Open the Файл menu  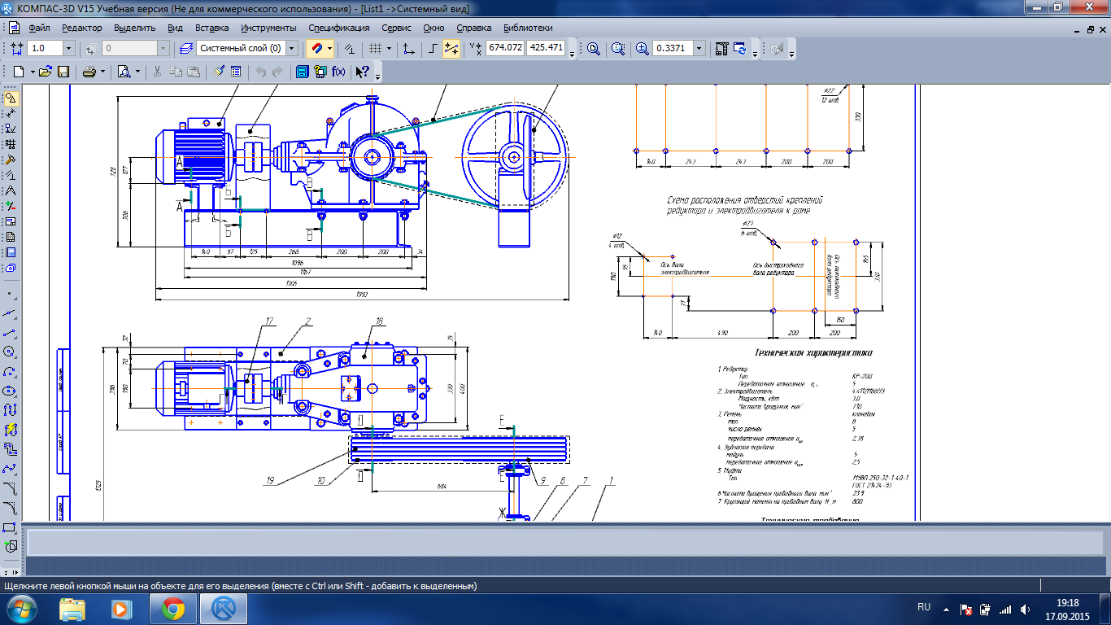click(39, 27)
